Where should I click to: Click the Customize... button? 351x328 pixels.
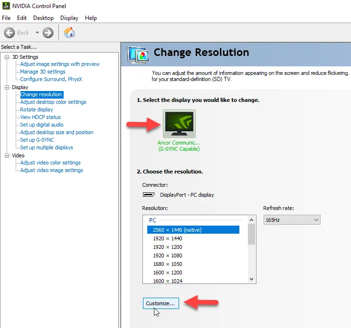[x=161, y=303]
